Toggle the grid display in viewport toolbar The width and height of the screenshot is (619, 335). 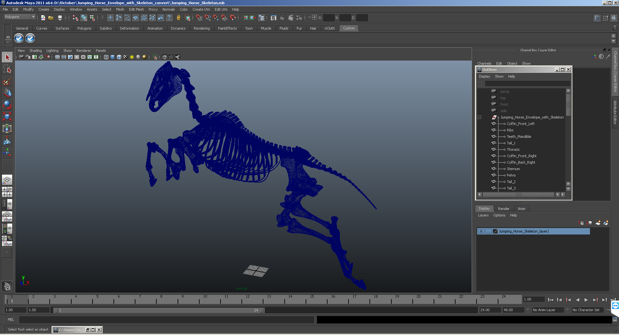57,57
